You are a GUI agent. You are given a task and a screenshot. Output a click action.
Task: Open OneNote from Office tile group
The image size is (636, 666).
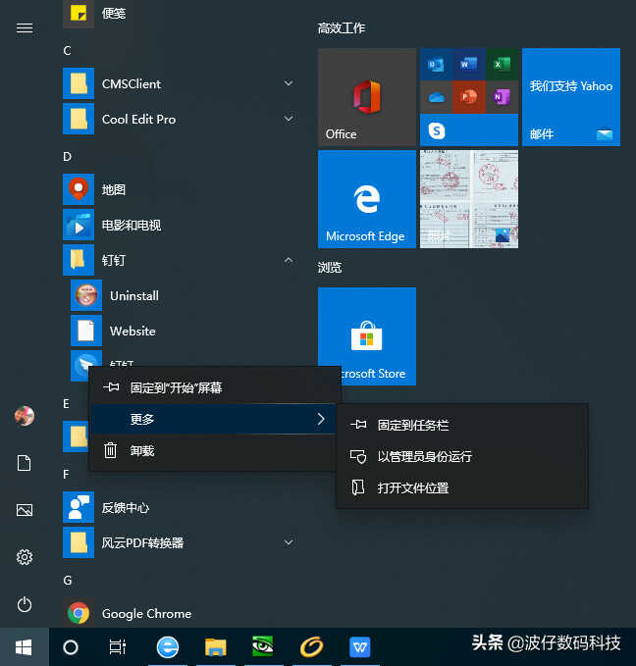coord(502,97)
